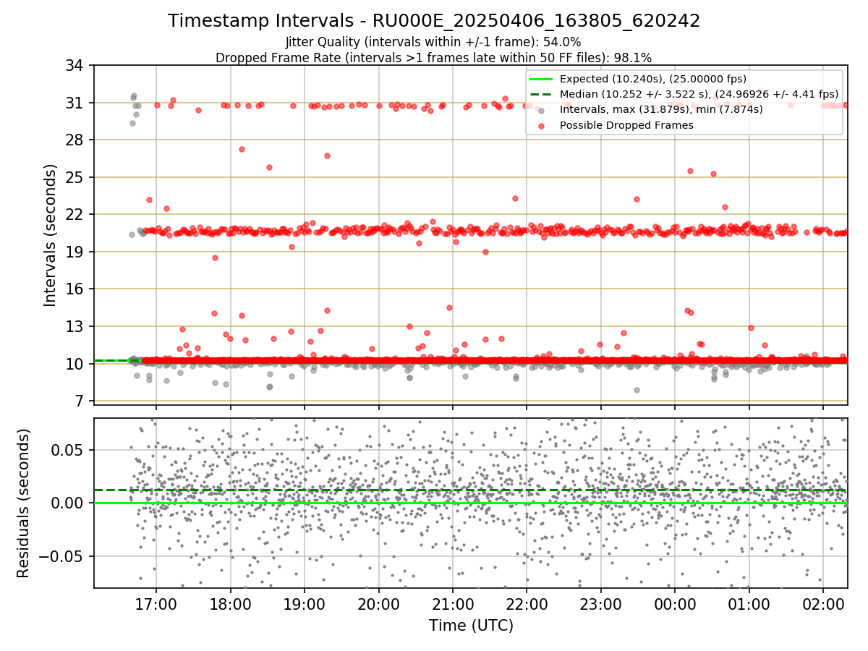Screen dimensions: 868x651
Task: Click legend entry "Possible Dropped Frames"
Action: pos(626,125)
